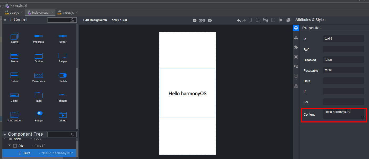Collapse the Div node in tree

pos(10,145)
